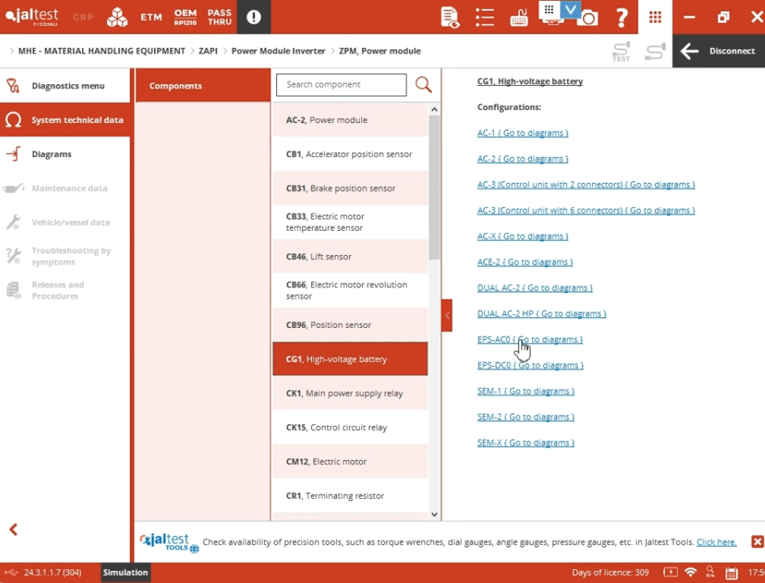Select CR1, Terminating resistor
765x583 pixels.
(x=350, y=496)
